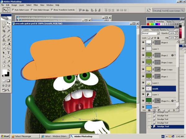Reset default foreground and background colors
The image size is (186, 139).
3,76
